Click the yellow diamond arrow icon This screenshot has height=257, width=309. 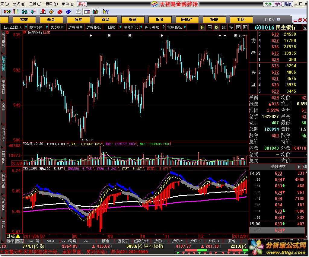point(51,12)
